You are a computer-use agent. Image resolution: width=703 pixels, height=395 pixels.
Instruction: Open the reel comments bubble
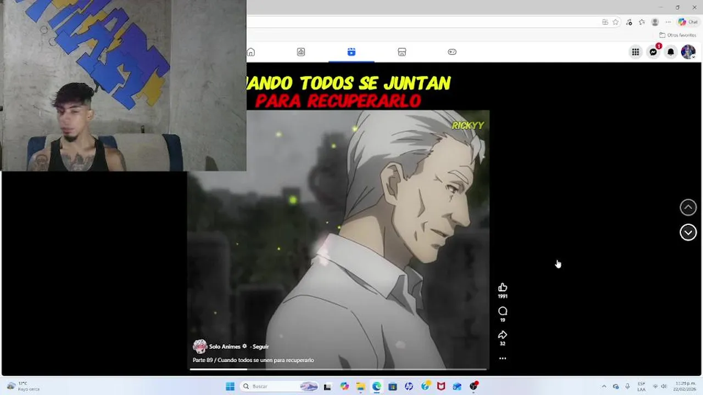point(503,311)
